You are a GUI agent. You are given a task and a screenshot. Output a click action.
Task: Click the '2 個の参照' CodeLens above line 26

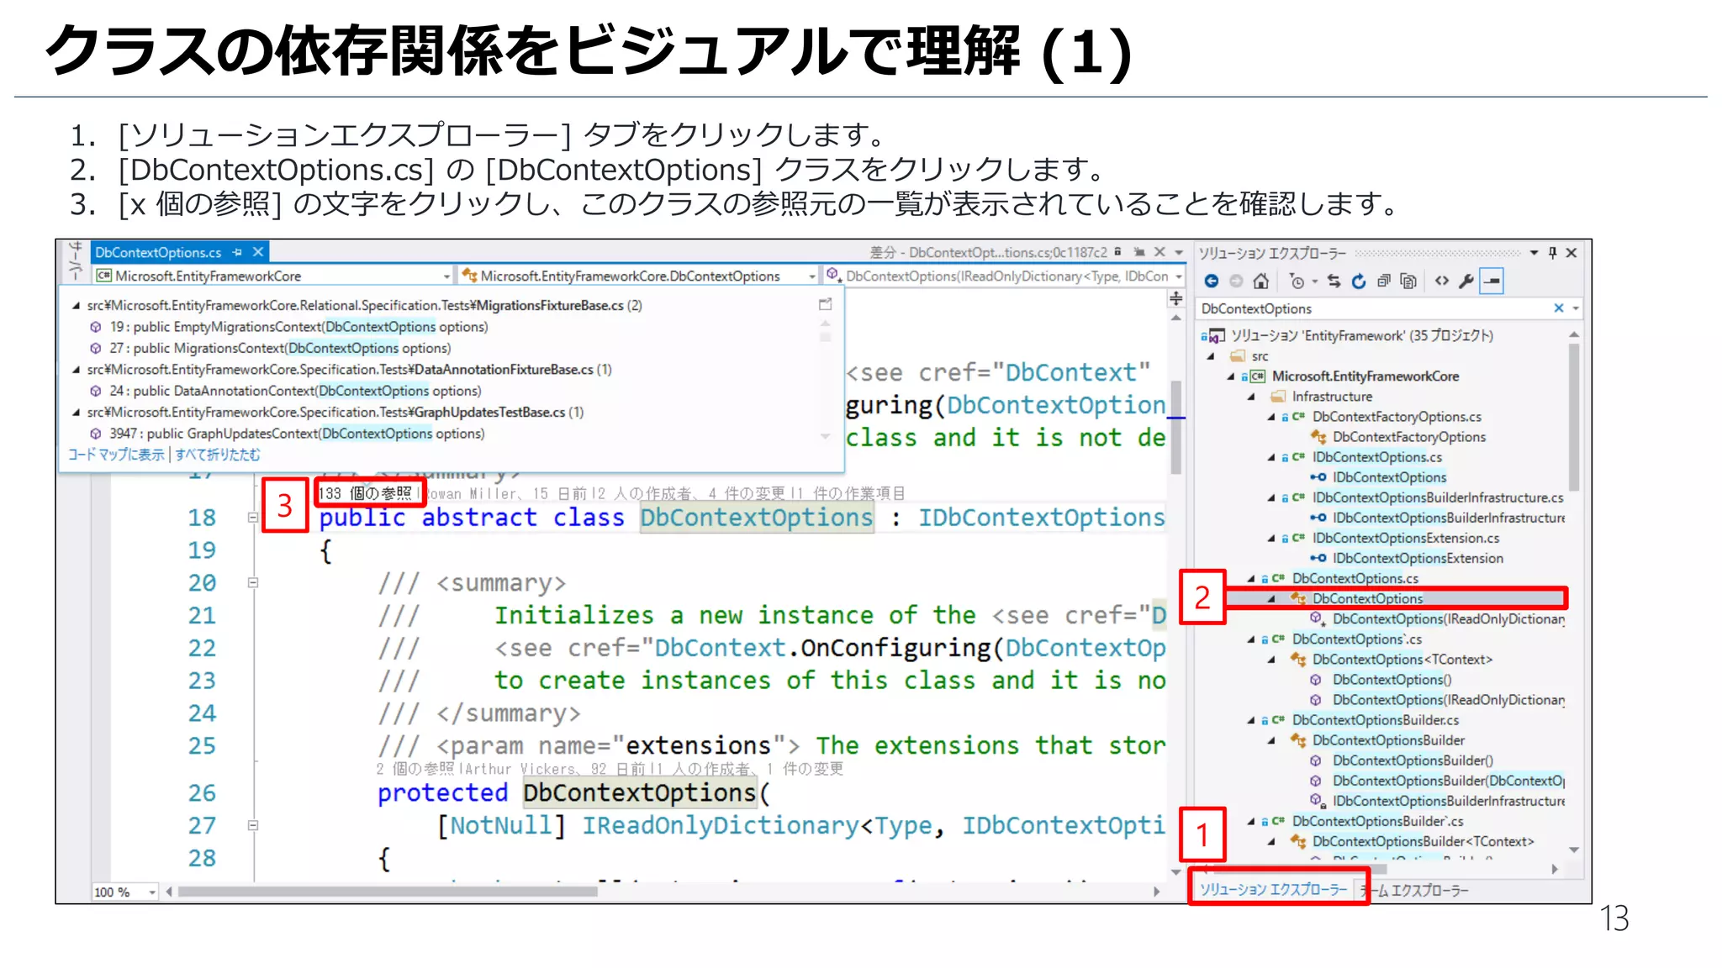415,769
